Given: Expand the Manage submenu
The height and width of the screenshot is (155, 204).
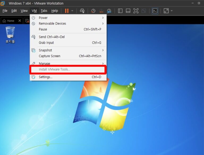Looking at the screenshot, I should [x=68, y=63].
